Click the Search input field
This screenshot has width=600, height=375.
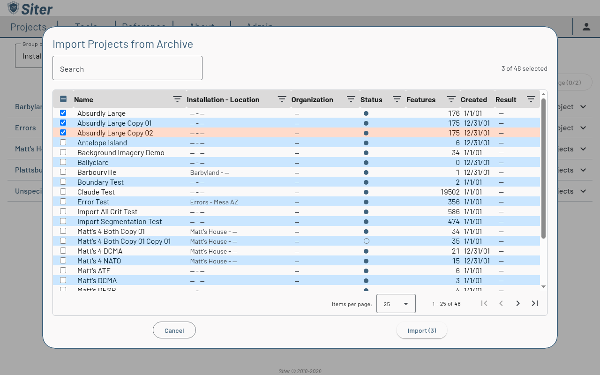click(x=127, y=68)
